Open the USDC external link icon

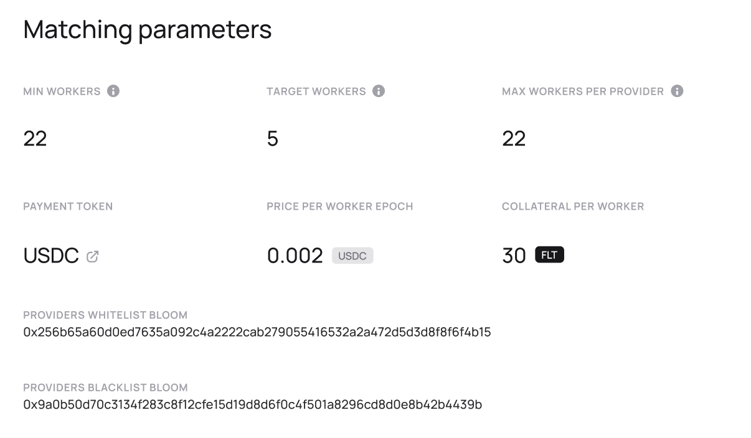[93, 256]
